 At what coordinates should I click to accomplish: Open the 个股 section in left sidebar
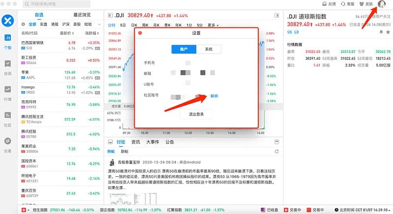click(x=8, y=42)
